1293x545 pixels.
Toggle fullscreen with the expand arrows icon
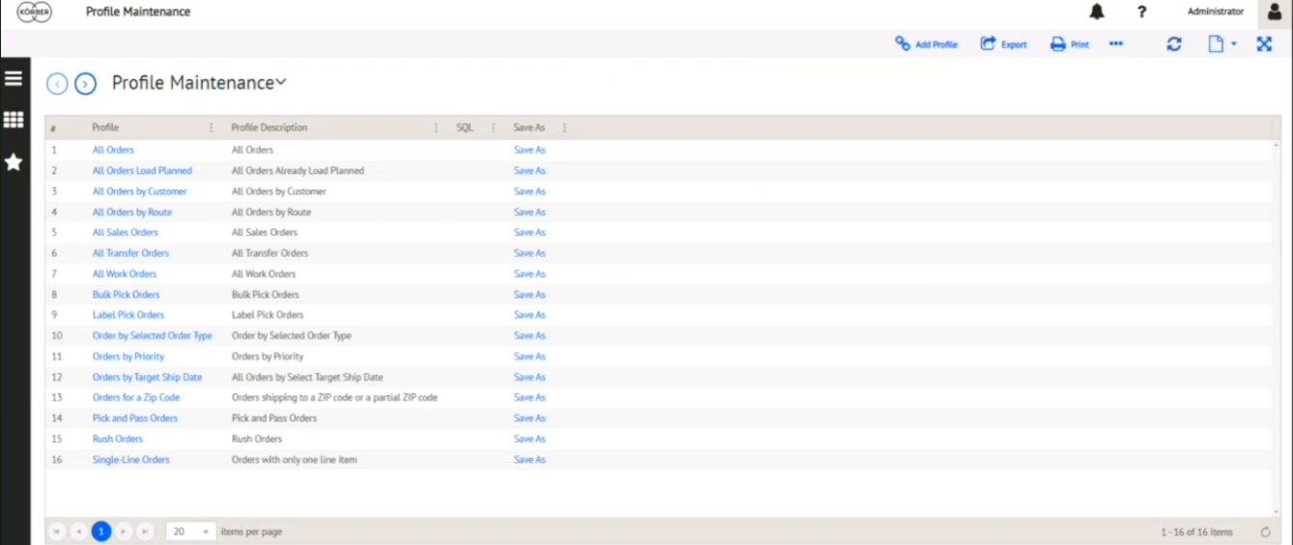[x=1264, y=43]
